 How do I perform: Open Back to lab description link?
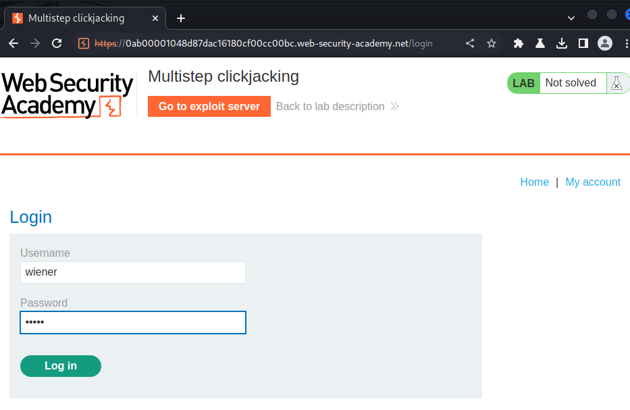point(337,107)
